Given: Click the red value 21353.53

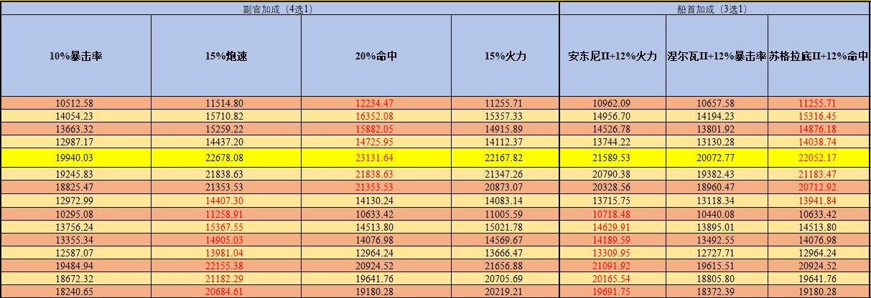Looking at the screenshot, I should pos(376,187).
